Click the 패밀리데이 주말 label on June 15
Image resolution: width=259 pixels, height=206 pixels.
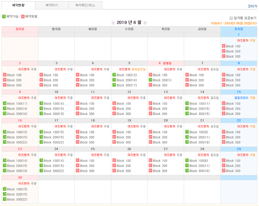pos(245,98)
